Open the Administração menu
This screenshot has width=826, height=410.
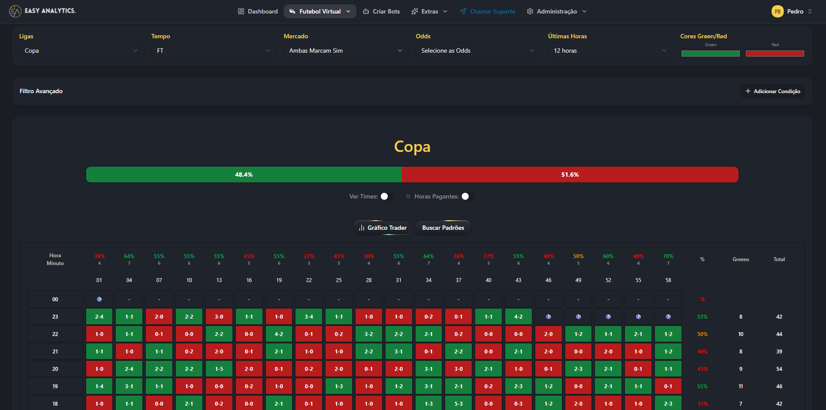[x=557, y=11]
